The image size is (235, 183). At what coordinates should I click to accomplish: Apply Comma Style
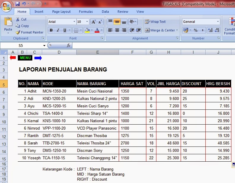point(202,30)
